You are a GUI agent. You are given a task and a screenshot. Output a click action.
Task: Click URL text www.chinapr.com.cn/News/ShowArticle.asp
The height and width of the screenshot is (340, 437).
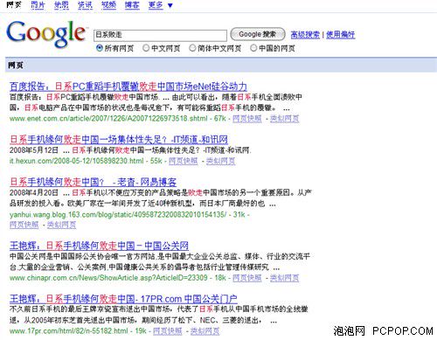(x=108, y=278)
